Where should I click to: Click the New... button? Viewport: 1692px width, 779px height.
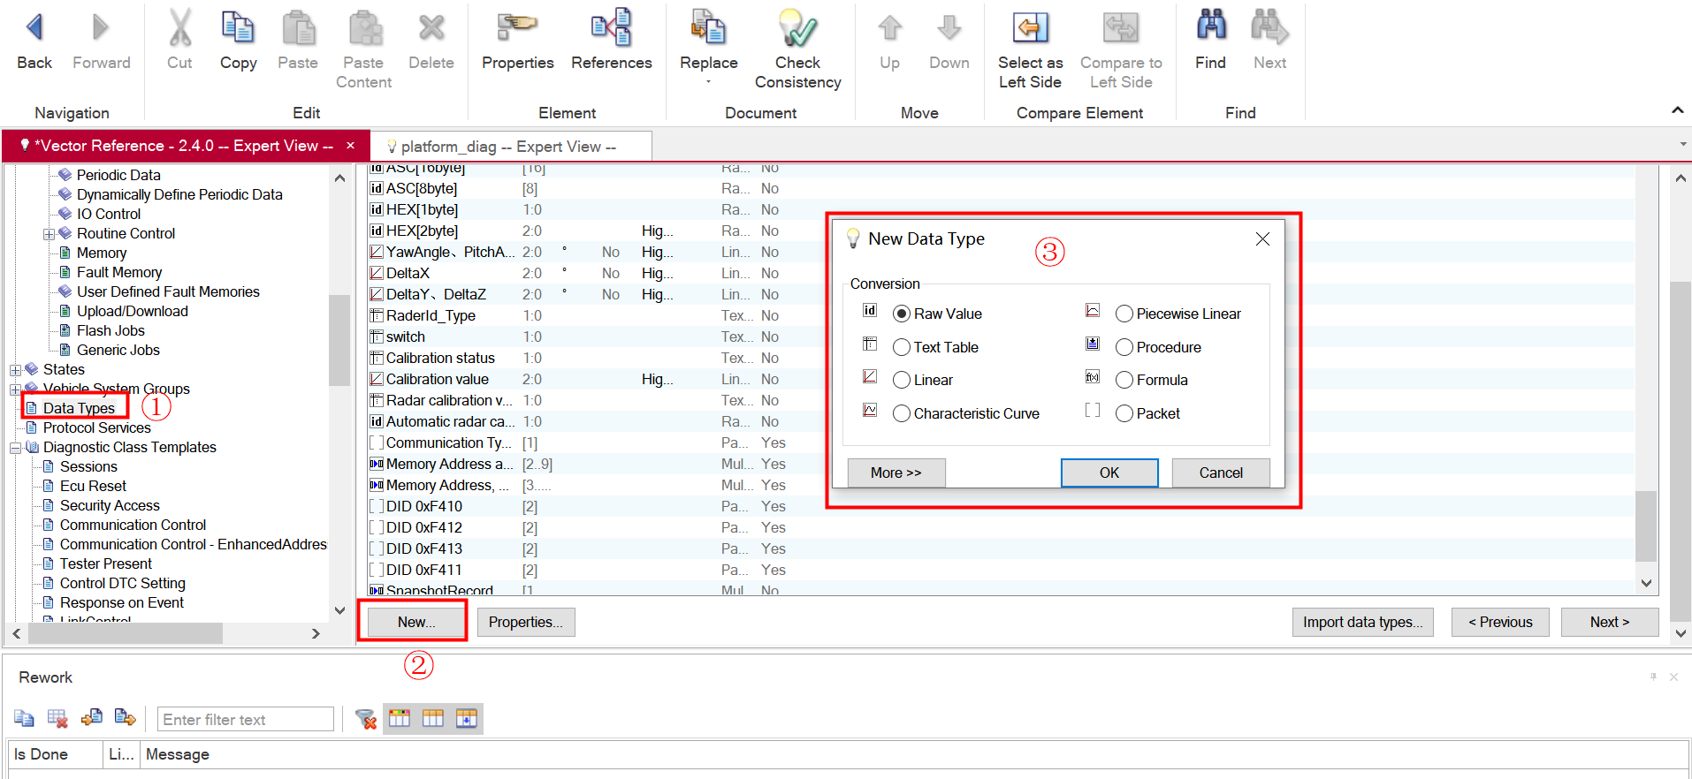(415, 622)
